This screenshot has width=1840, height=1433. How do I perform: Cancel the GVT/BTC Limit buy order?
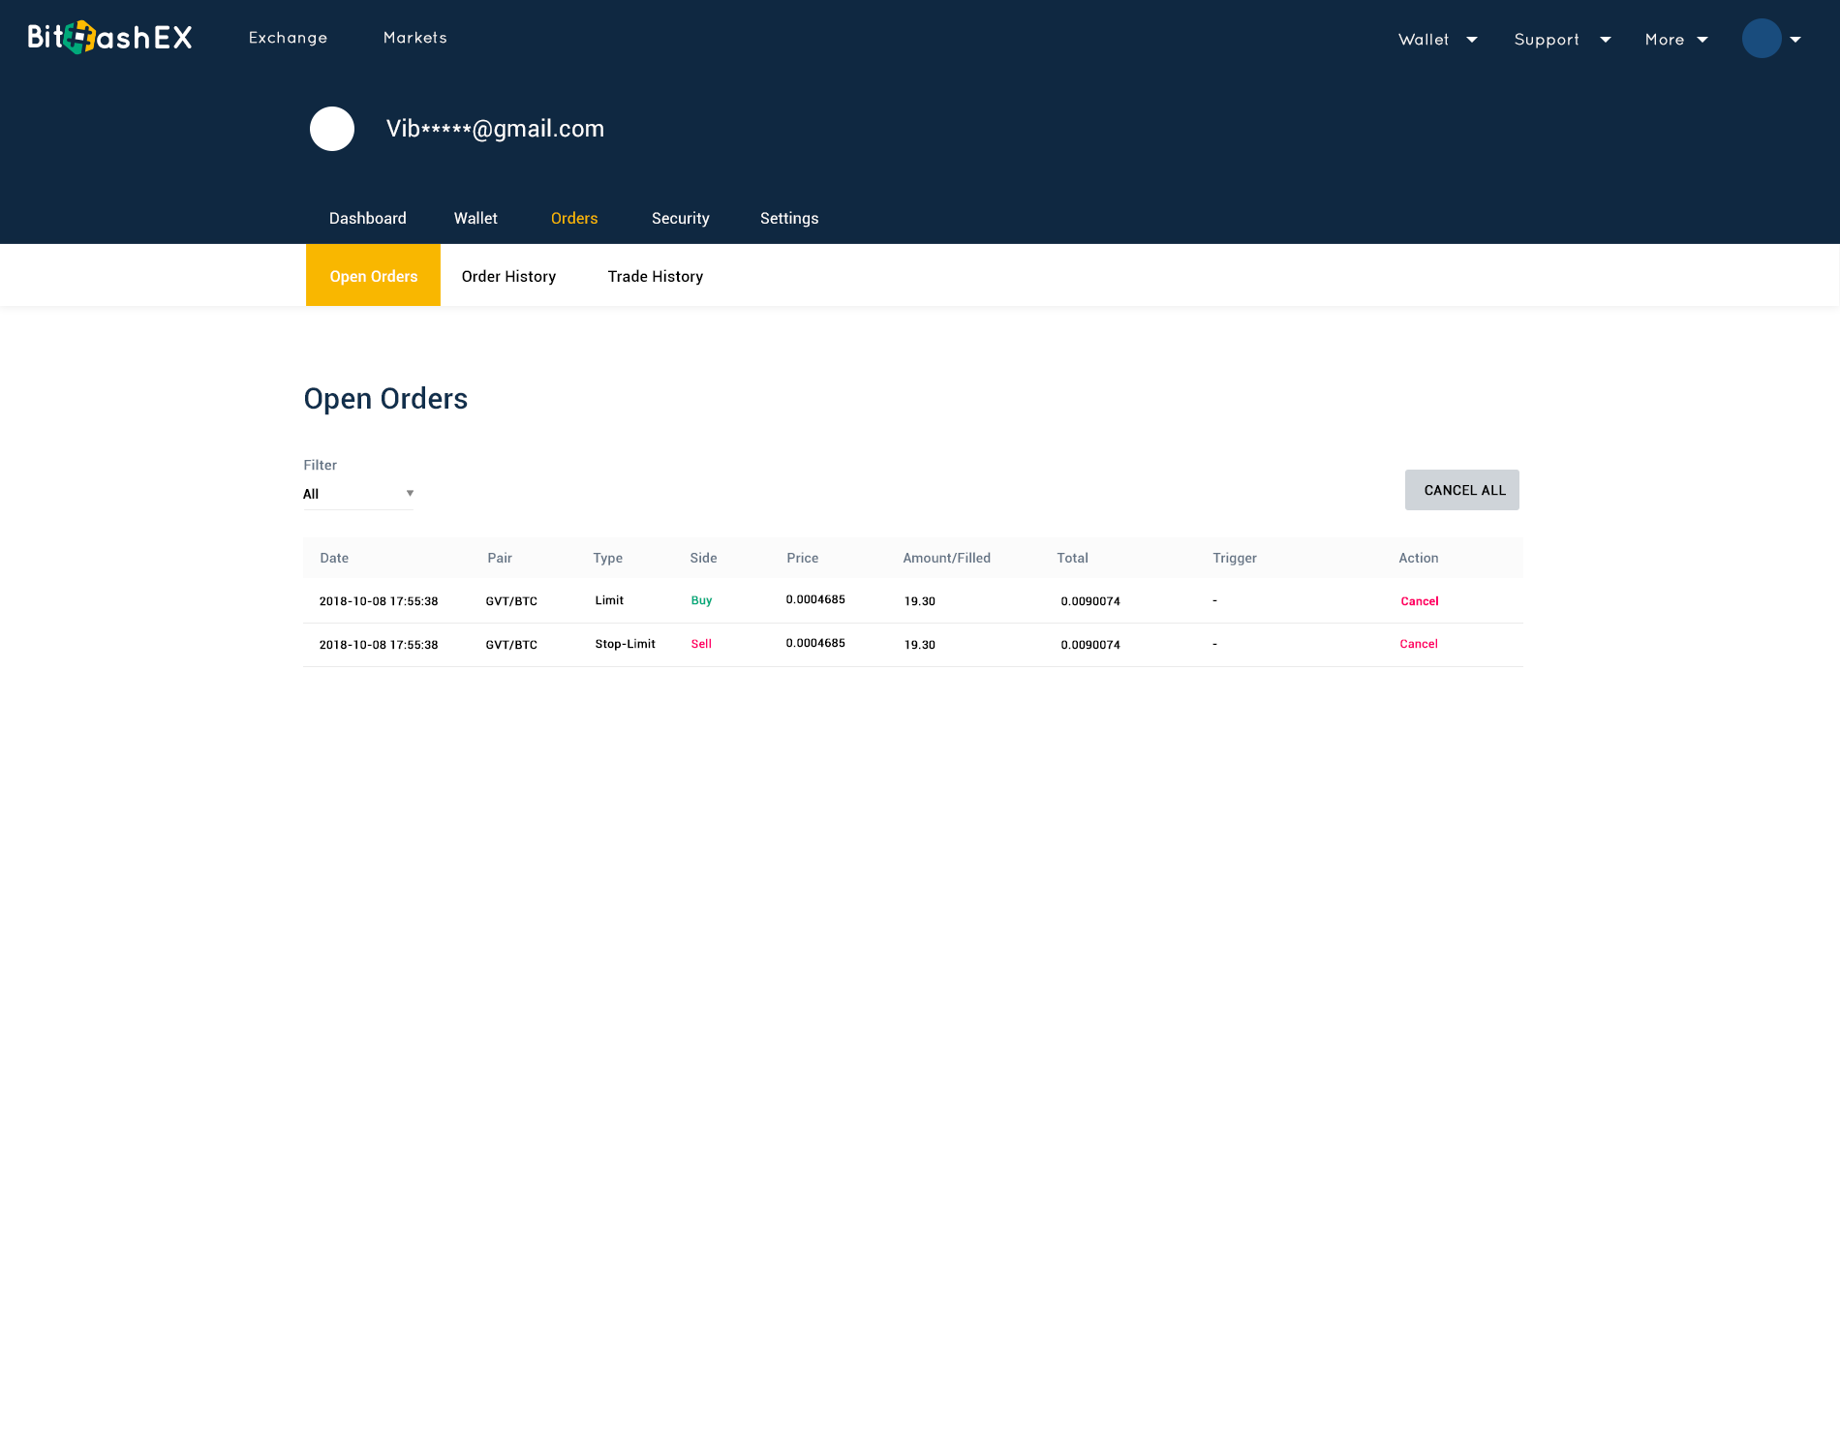point(1419,601)
